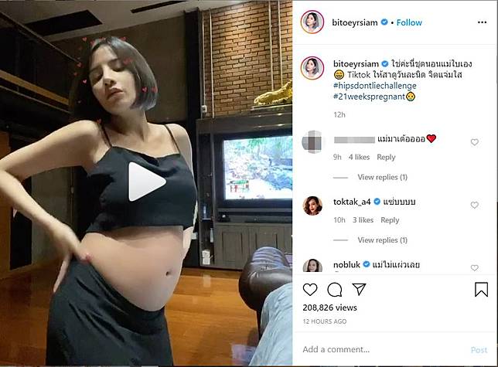Like the nobluk comment with its heart

[x=475, y=267]
